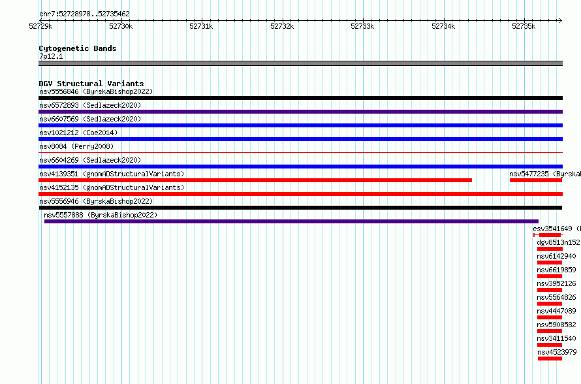Click the 52734k ruler tick label
This screenshot has width=581, height=384.
pos(443,26)
